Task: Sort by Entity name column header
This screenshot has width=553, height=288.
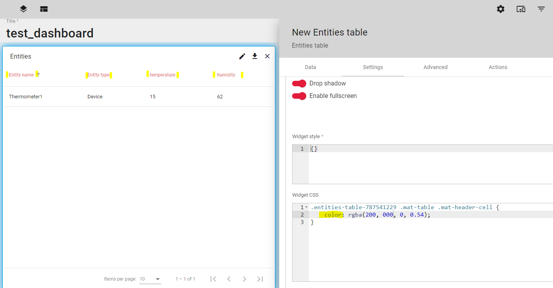Action: [21, 75]
